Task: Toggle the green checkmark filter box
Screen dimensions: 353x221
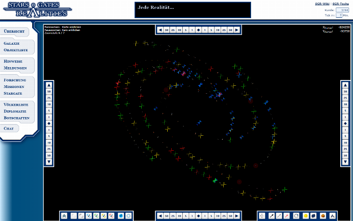Action: (x=97, y=216)
